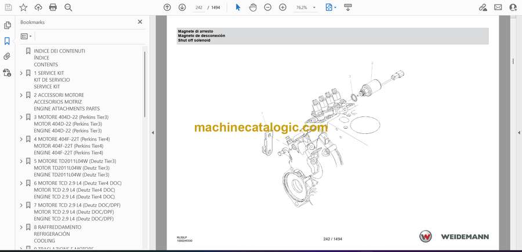Viewport: 522px width, 252px height.
Task: Activate the hand pan tool
Action: (x=253, y=8)
